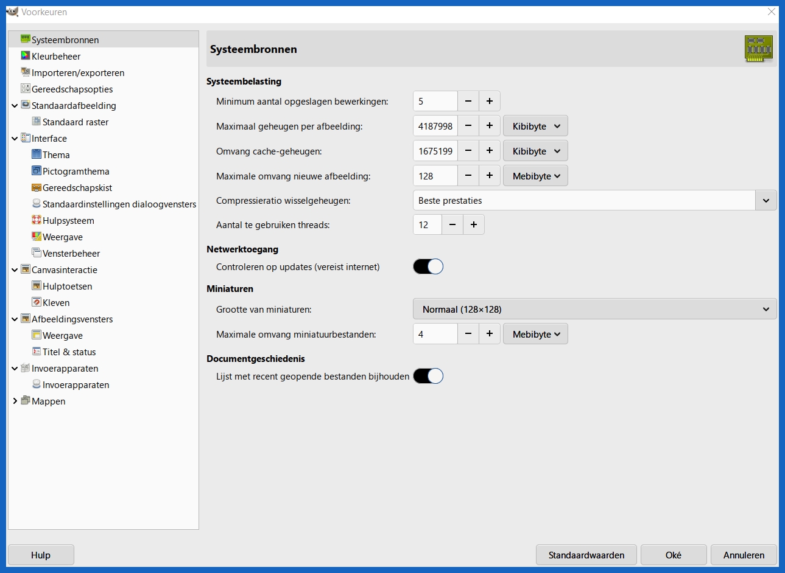This screenshot has width=785, height=573.
Task: Click the Afbeeldingsvensters icon
Action: tap(26, 318)
